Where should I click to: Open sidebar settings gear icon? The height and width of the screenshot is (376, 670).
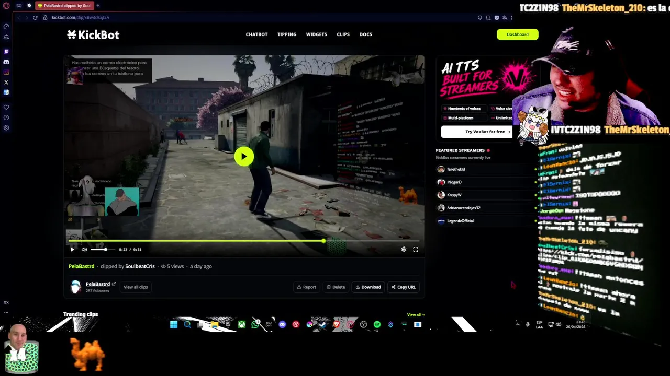[6, 127]
